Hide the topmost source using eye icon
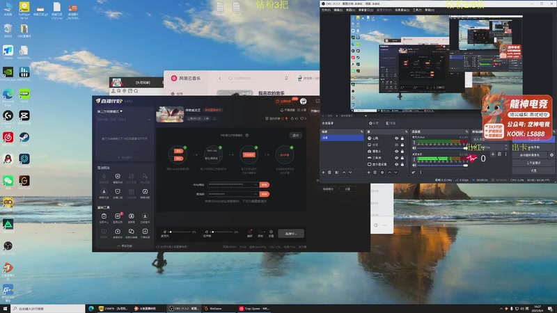Image resolution: width=557 pixels, height=313 pixels. [x=396, y=138]
